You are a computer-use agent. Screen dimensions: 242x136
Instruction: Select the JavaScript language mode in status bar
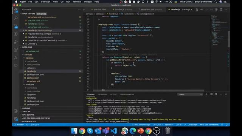(192, 125)
